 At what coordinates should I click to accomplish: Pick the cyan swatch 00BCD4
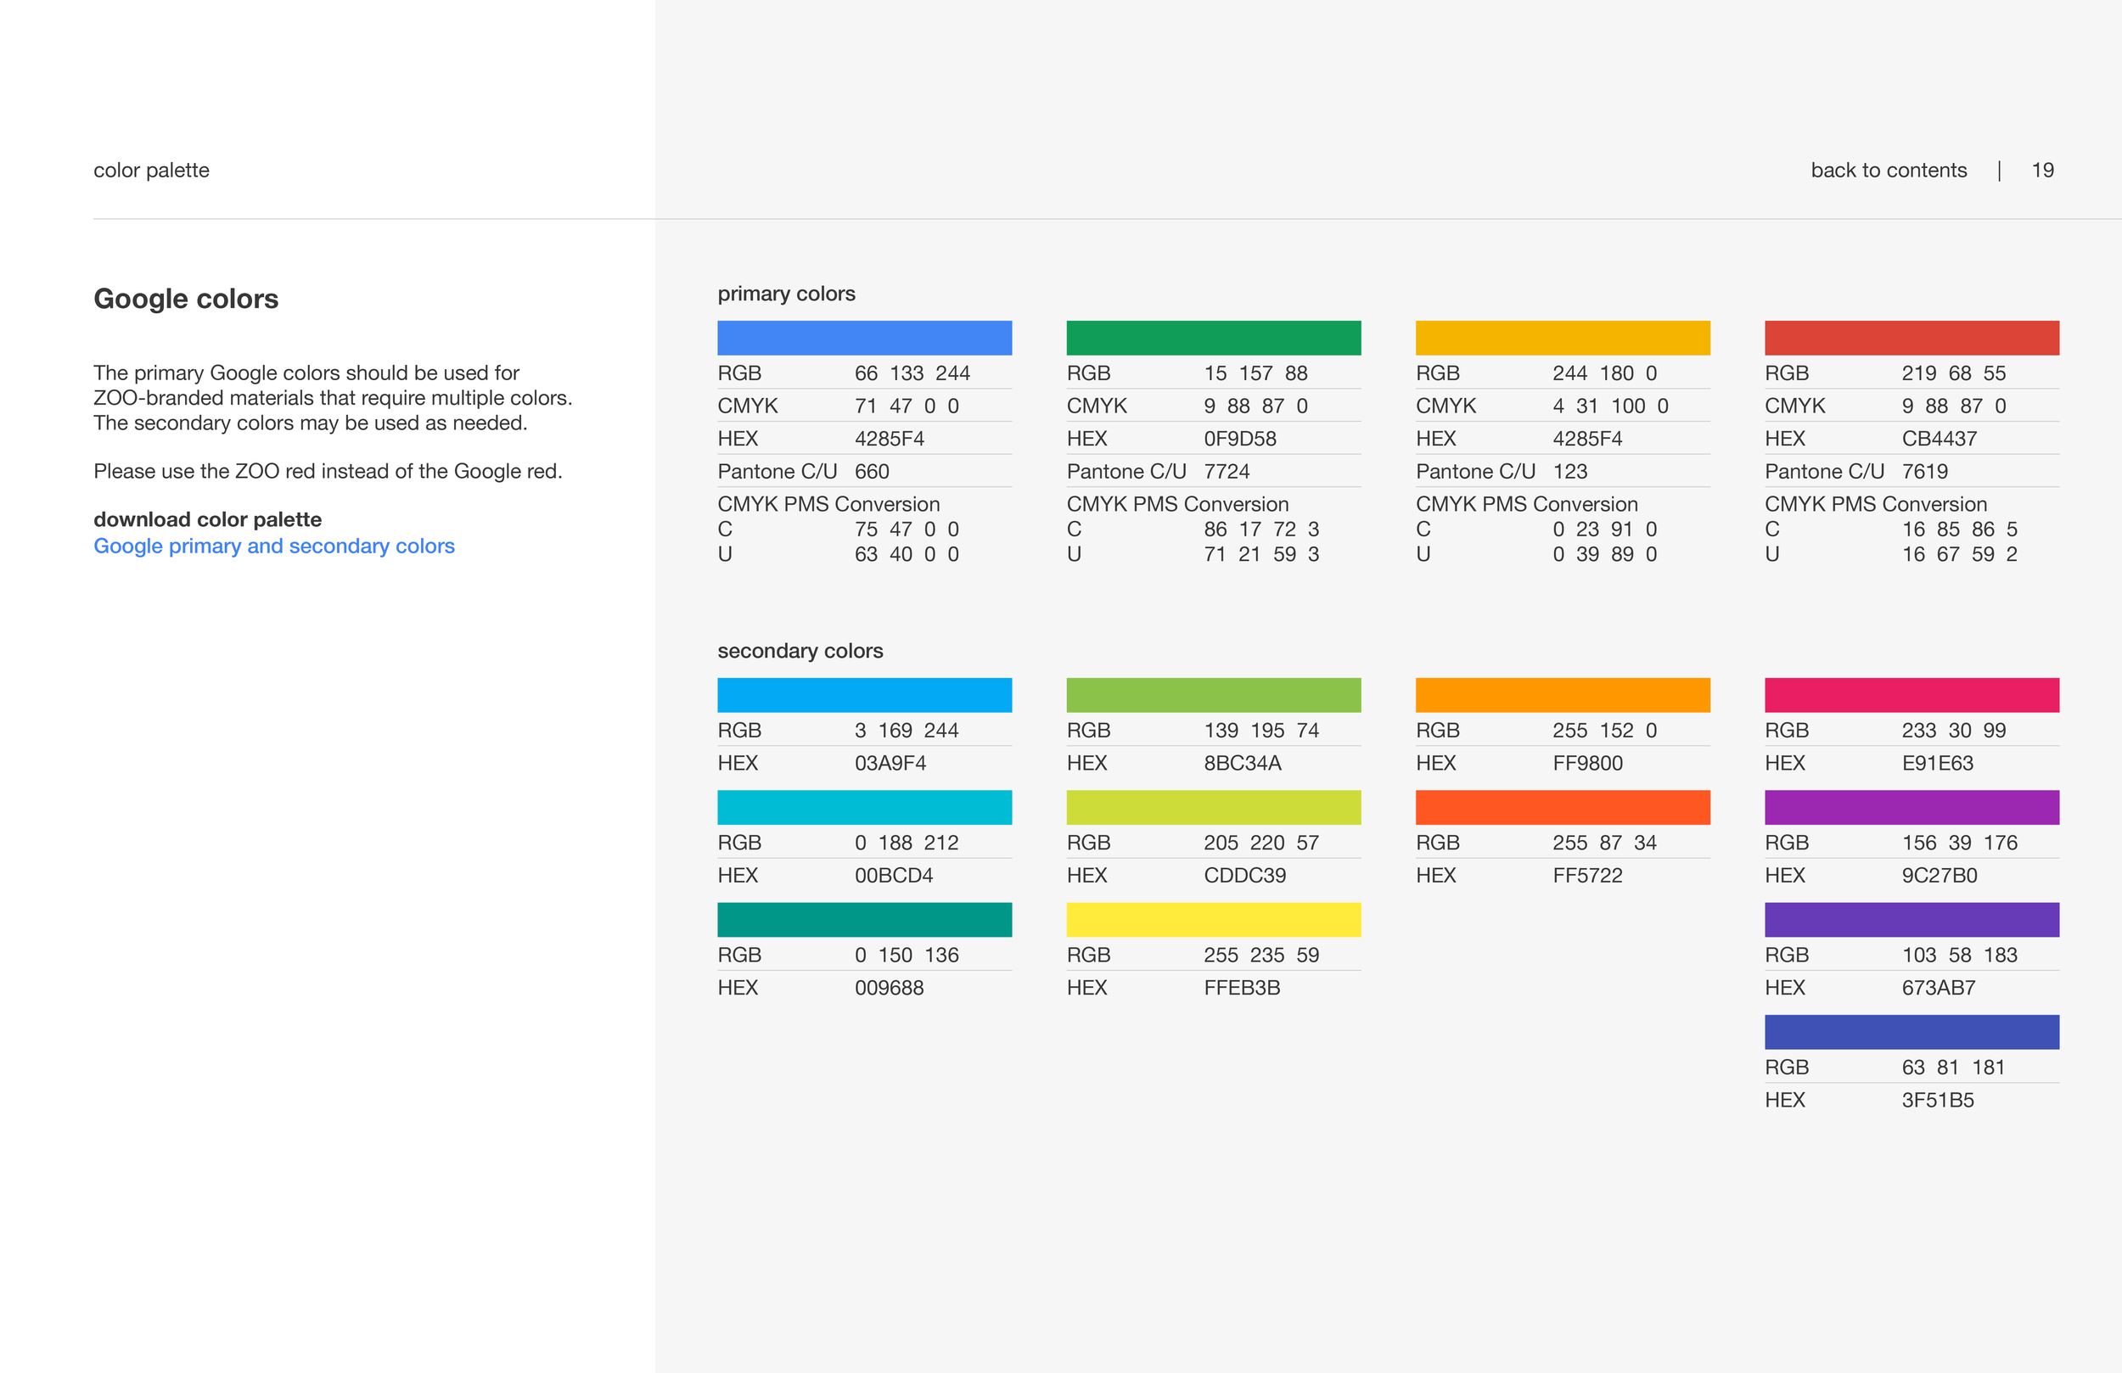(864, 807)
